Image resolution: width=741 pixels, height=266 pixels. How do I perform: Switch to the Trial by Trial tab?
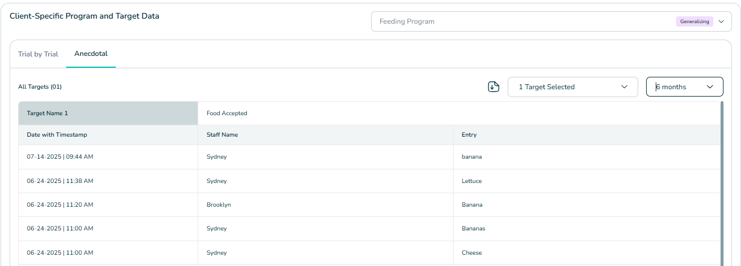coord(38,54)
